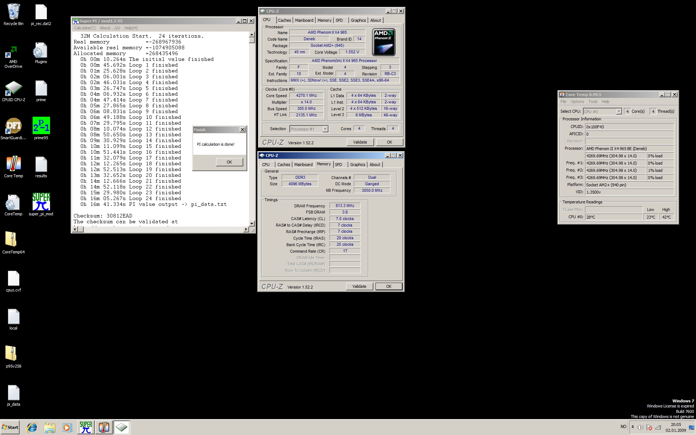Screen dimensions: 696x435
Task: Open the prime file on desktop
Action: click(x=41, y=91)
